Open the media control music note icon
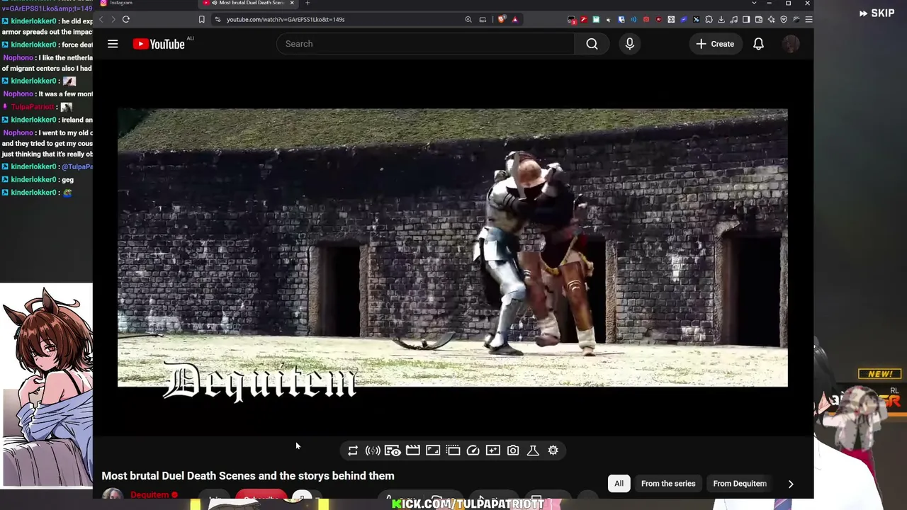This screenshot has height=510, width=907. click(x=734, y=19)
